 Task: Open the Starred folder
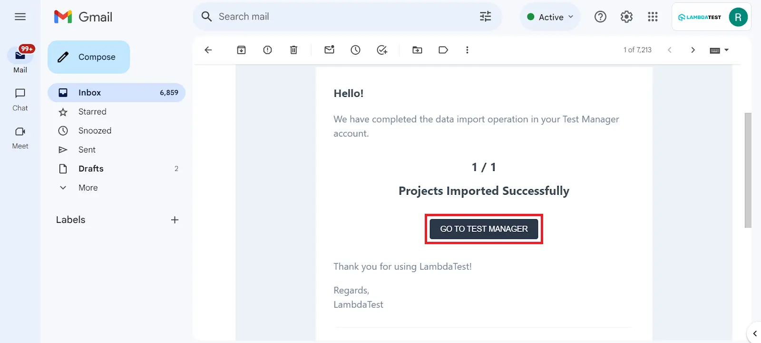(92, 112)
